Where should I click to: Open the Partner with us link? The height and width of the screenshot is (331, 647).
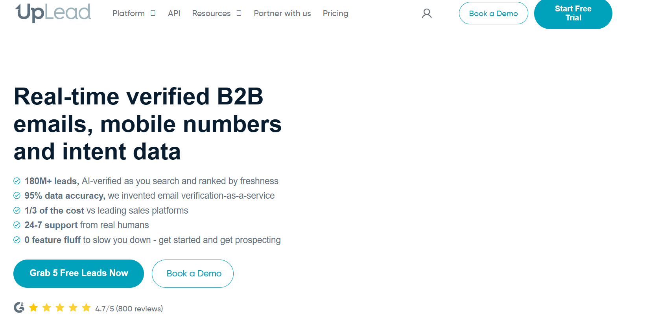click(282, 13)
